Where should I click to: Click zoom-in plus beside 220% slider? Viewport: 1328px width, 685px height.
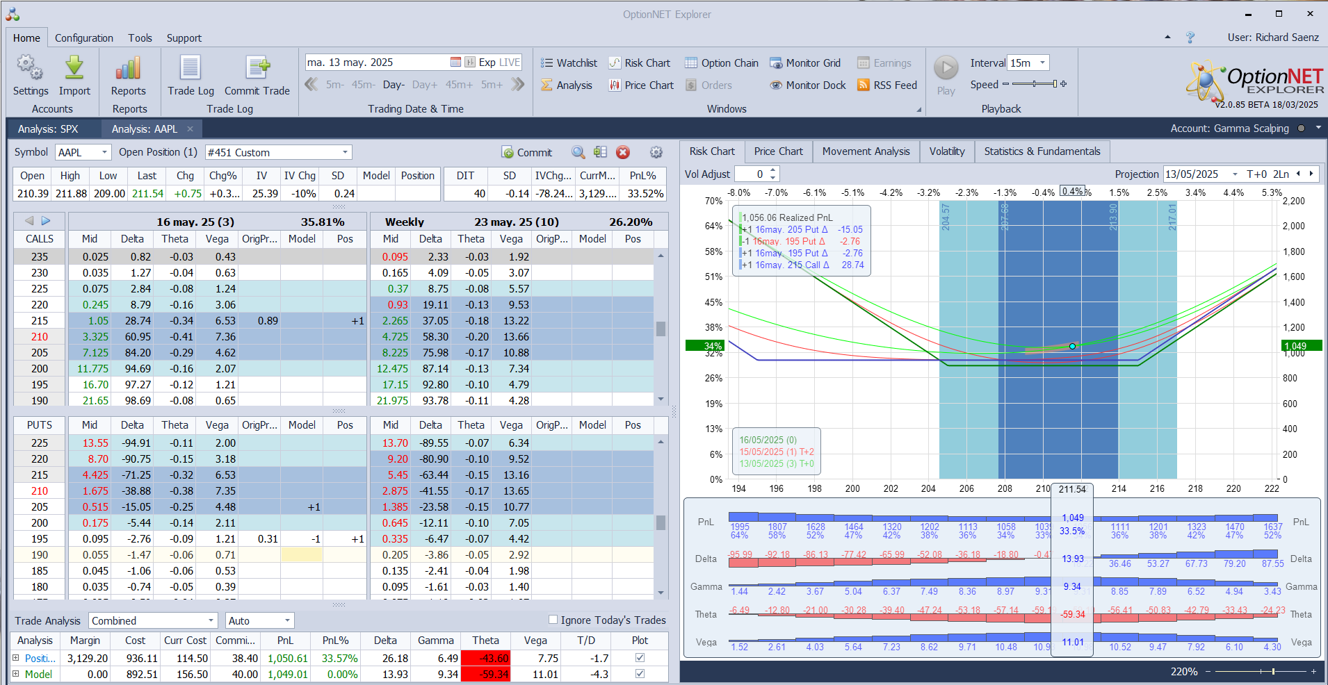pos(1313,672)
